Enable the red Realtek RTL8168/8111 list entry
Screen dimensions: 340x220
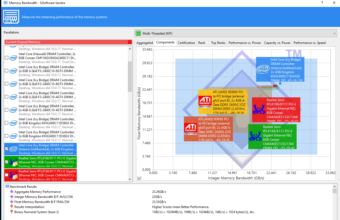(x=7, y=175)
